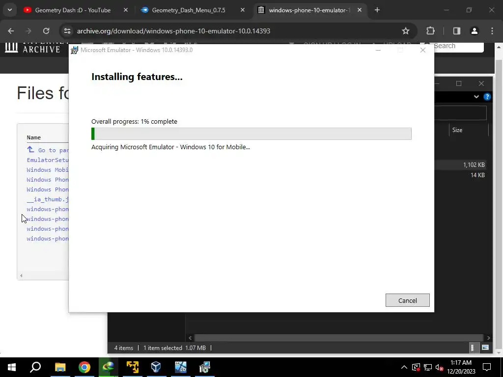Open Internet Download Manager from taskbar
503x377 pixels.
[109, 367]
